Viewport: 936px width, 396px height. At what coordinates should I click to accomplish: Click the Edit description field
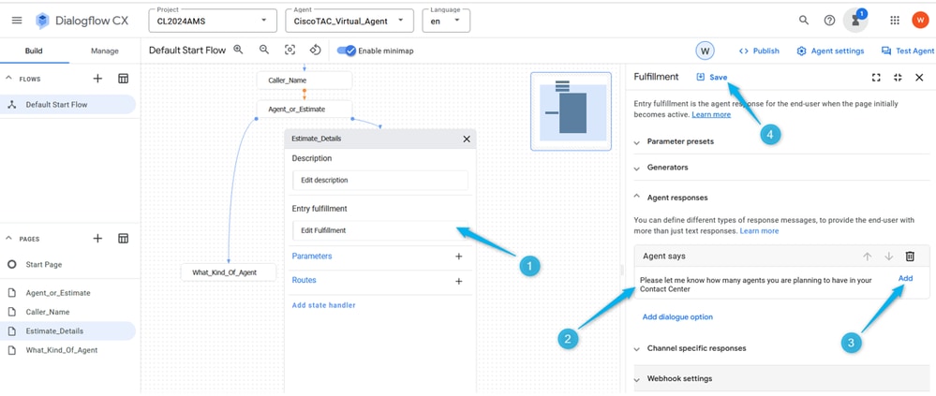point(380,180)
